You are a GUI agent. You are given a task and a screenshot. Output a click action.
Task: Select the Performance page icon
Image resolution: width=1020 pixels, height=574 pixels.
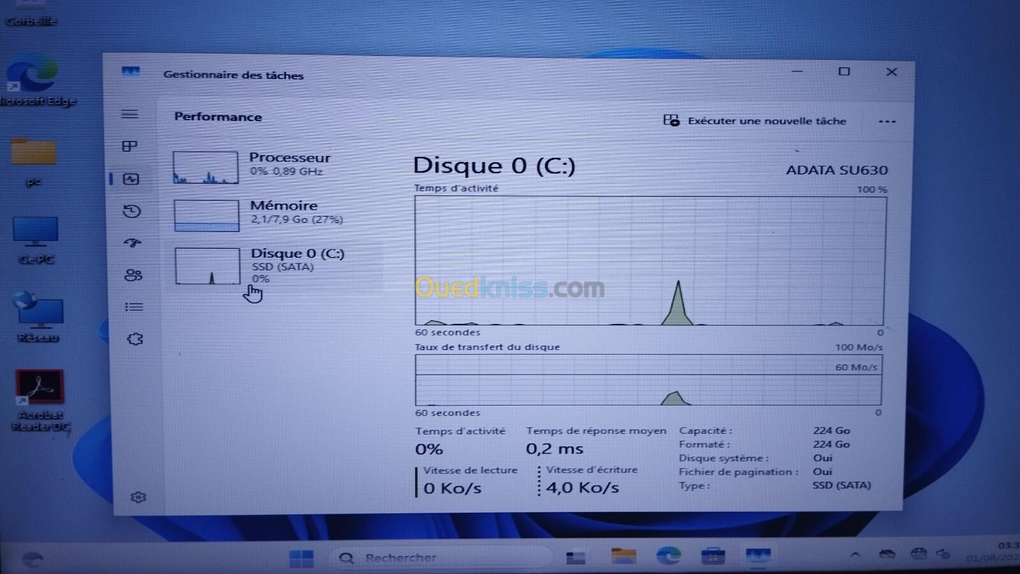131,179
